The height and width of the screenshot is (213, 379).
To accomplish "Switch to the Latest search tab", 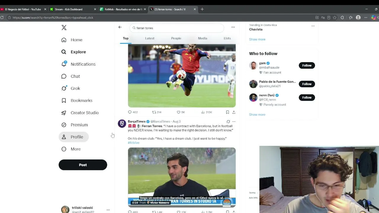I will [150, 38].
